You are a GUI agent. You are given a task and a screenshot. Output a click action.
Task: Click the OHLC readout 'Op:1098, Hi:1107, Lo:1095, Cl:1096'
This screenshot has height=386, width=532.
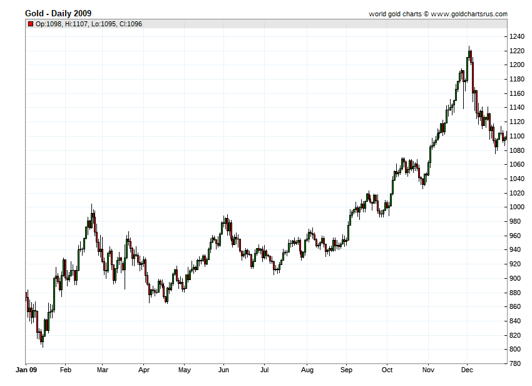88,24
